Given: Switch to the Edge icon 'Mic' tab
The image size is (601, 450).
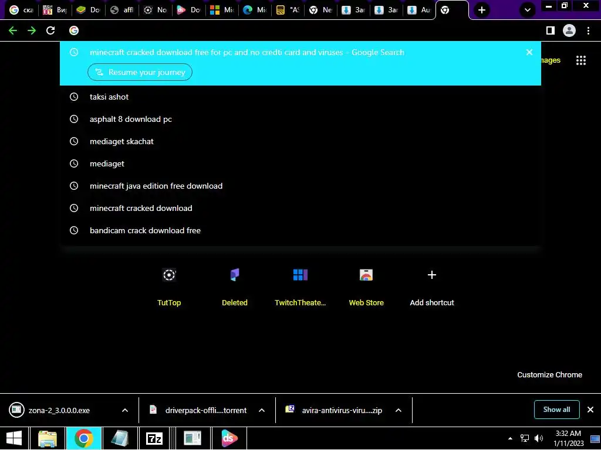Looking at the screenshot, I should (x=255, y=10).
